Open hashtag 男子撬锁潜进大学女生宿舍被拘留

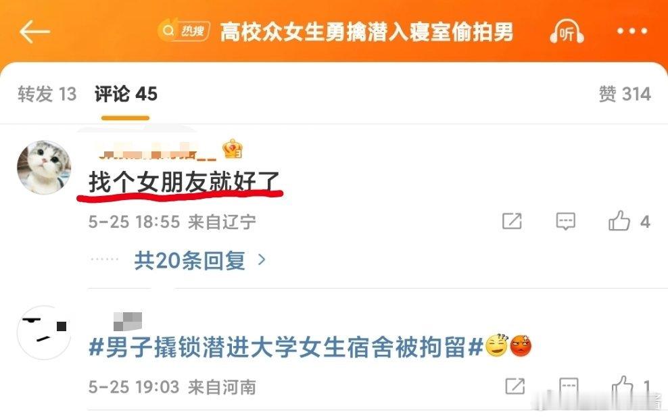pyautogui.click(x=285, y=347)
